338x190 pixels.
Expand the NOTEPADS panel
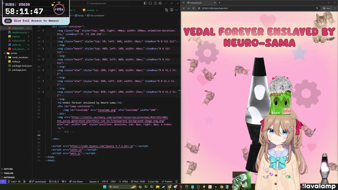coord(9,177)
